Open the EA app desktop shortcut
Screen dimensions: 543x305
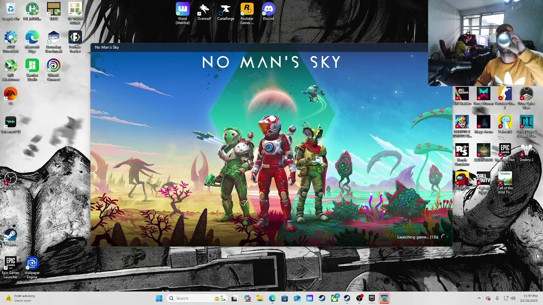point(11,97)
